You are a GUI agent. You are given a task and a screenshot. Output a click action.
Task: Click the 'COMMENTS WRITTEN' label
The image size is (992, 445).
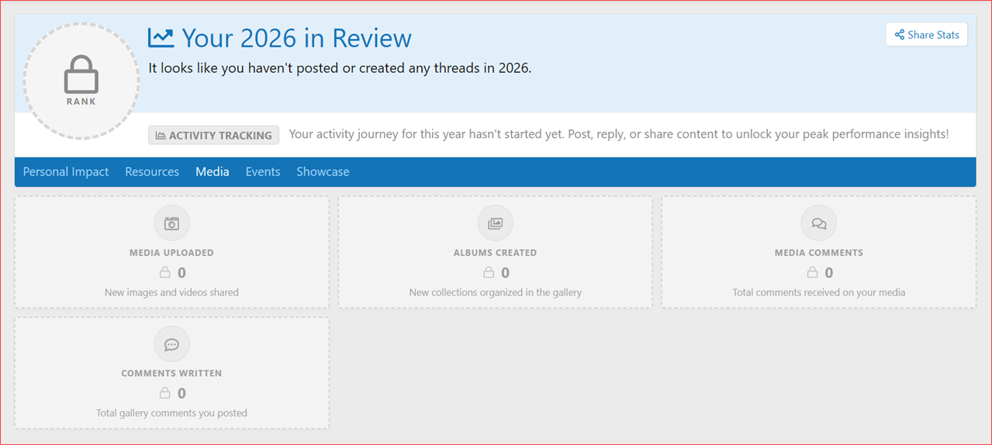coord(171,373)
